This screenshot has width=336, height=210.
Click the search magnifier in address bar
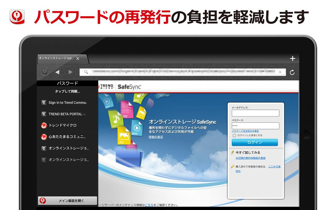point(86,72)
